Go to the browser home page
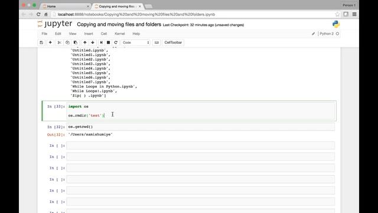 [46, 14]
